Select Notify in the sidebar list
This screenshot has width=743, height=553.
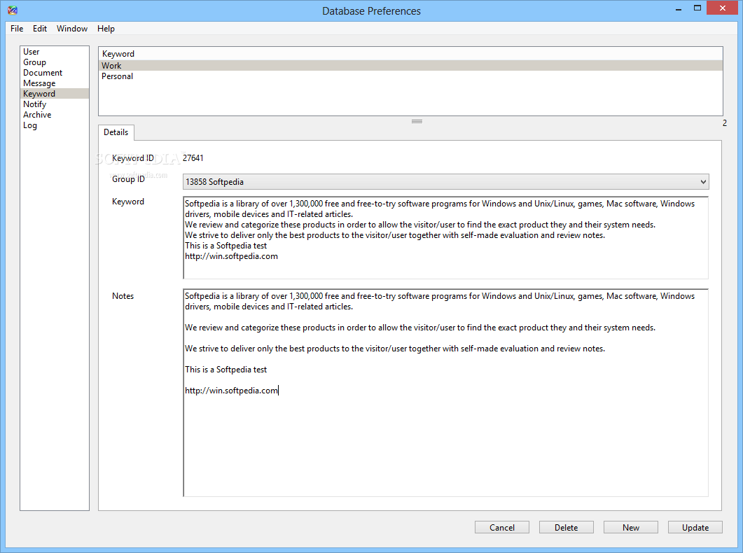(x=55, y=104)
